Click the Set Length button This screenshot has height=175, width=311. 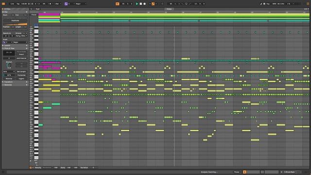point(21,71)
